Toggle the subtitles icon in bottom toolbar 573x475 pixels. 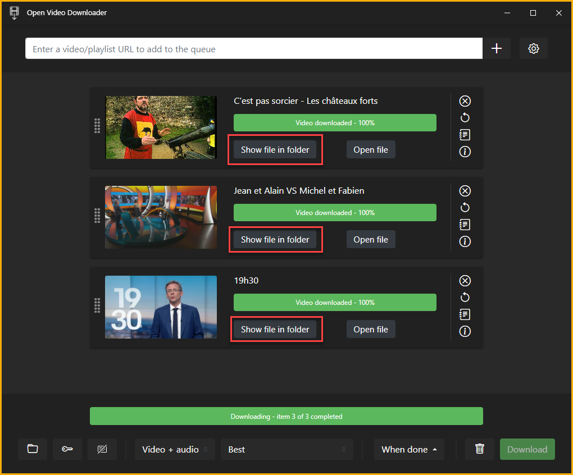coord(102,449)
